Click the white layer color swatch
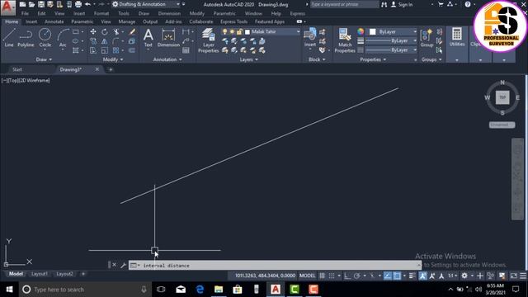The width and height of the screenshot is (528, 297). pyautogui.click(x=247, y=31)
